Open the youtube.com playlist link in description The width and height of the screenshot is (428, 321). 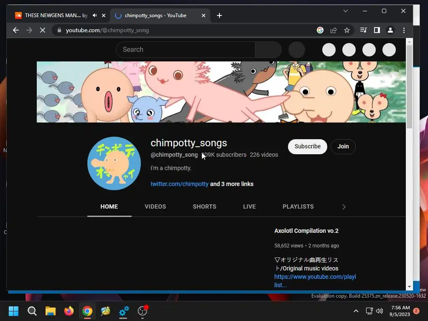315,281
